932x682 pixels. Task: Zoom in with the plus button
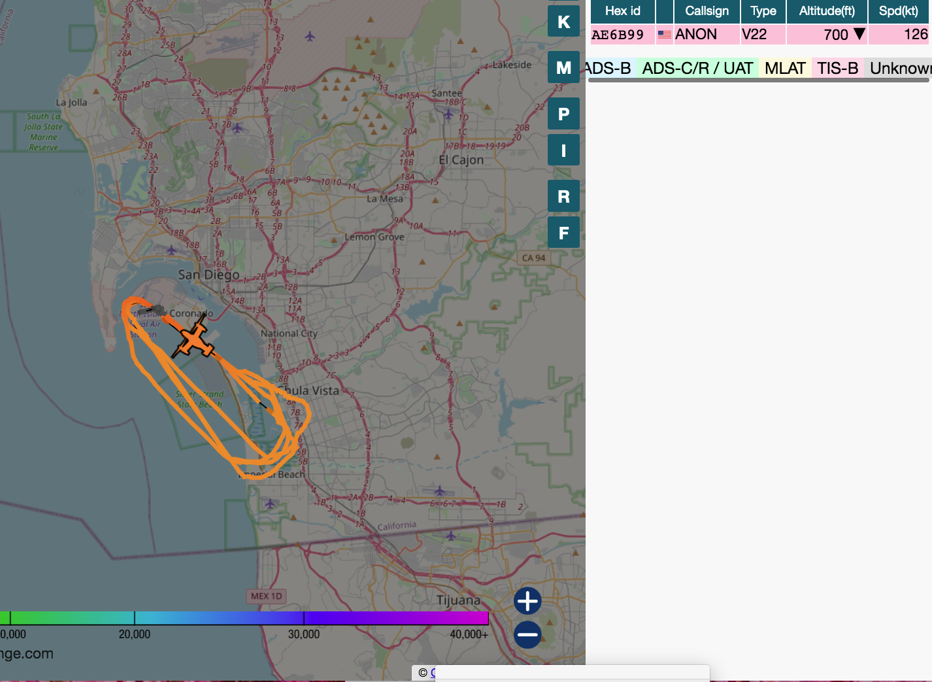[x=527, y=601]
